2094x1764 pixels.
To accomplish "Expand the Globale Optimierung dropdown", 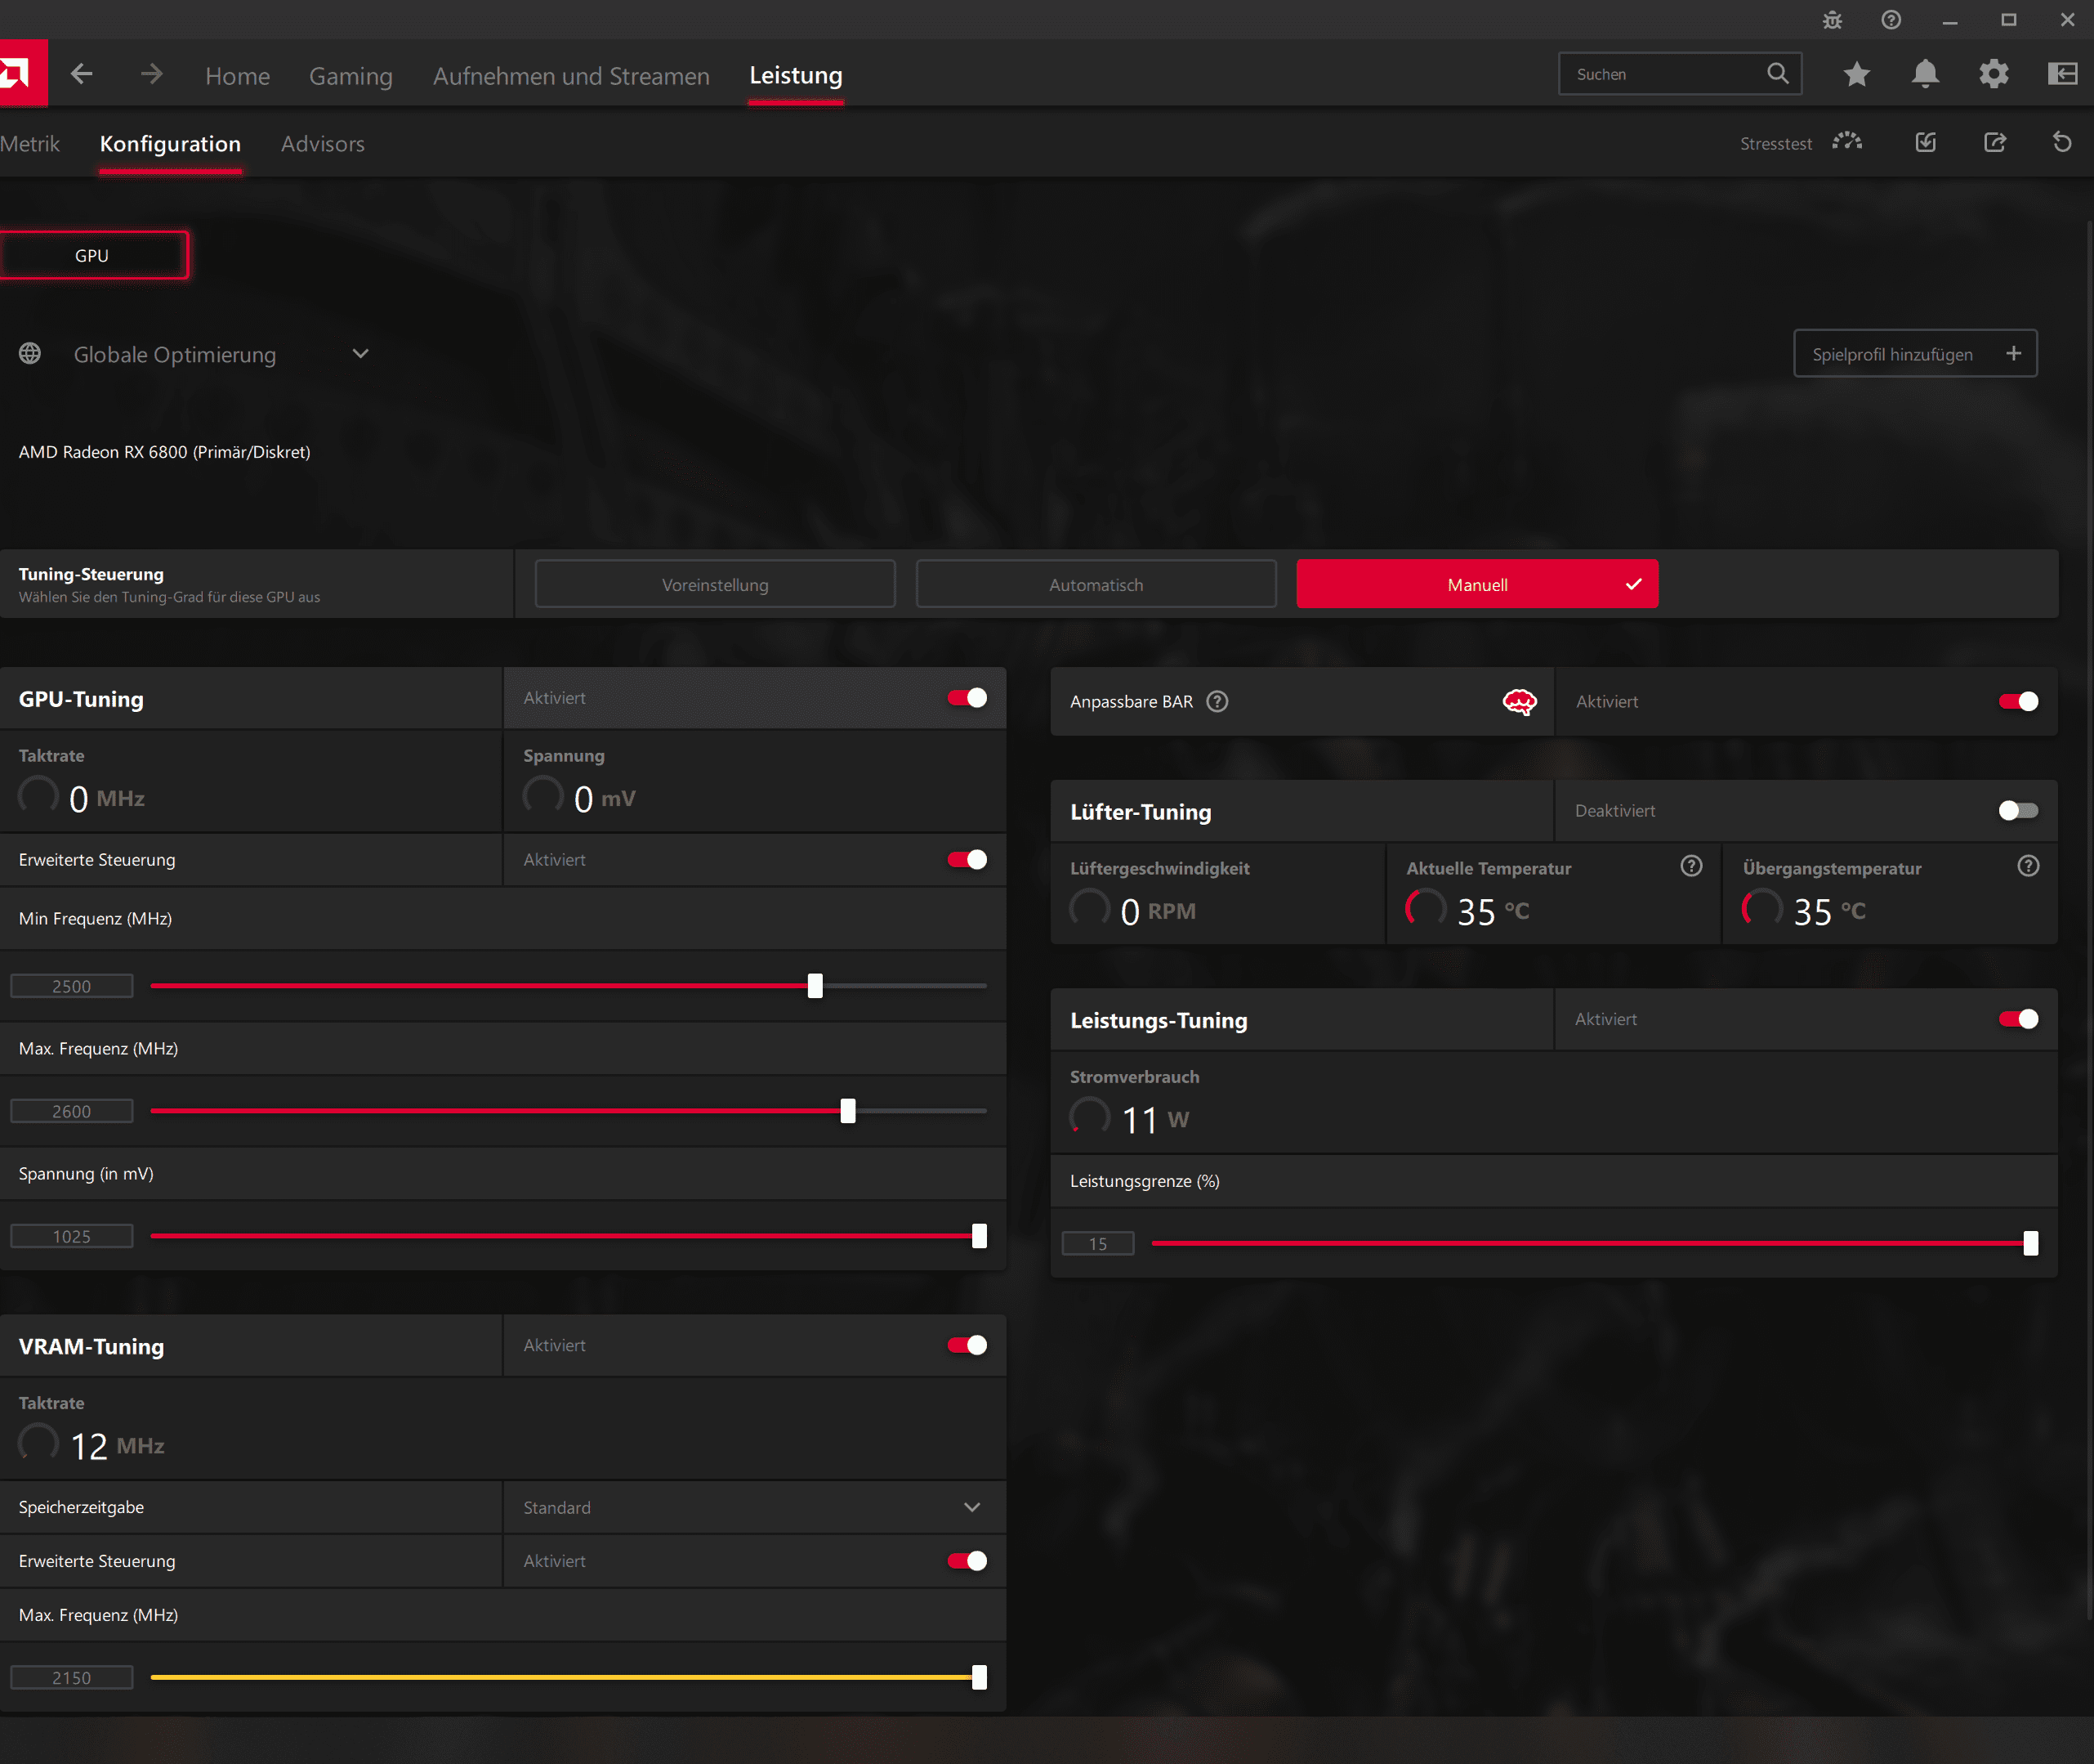I will pos(361,354).
